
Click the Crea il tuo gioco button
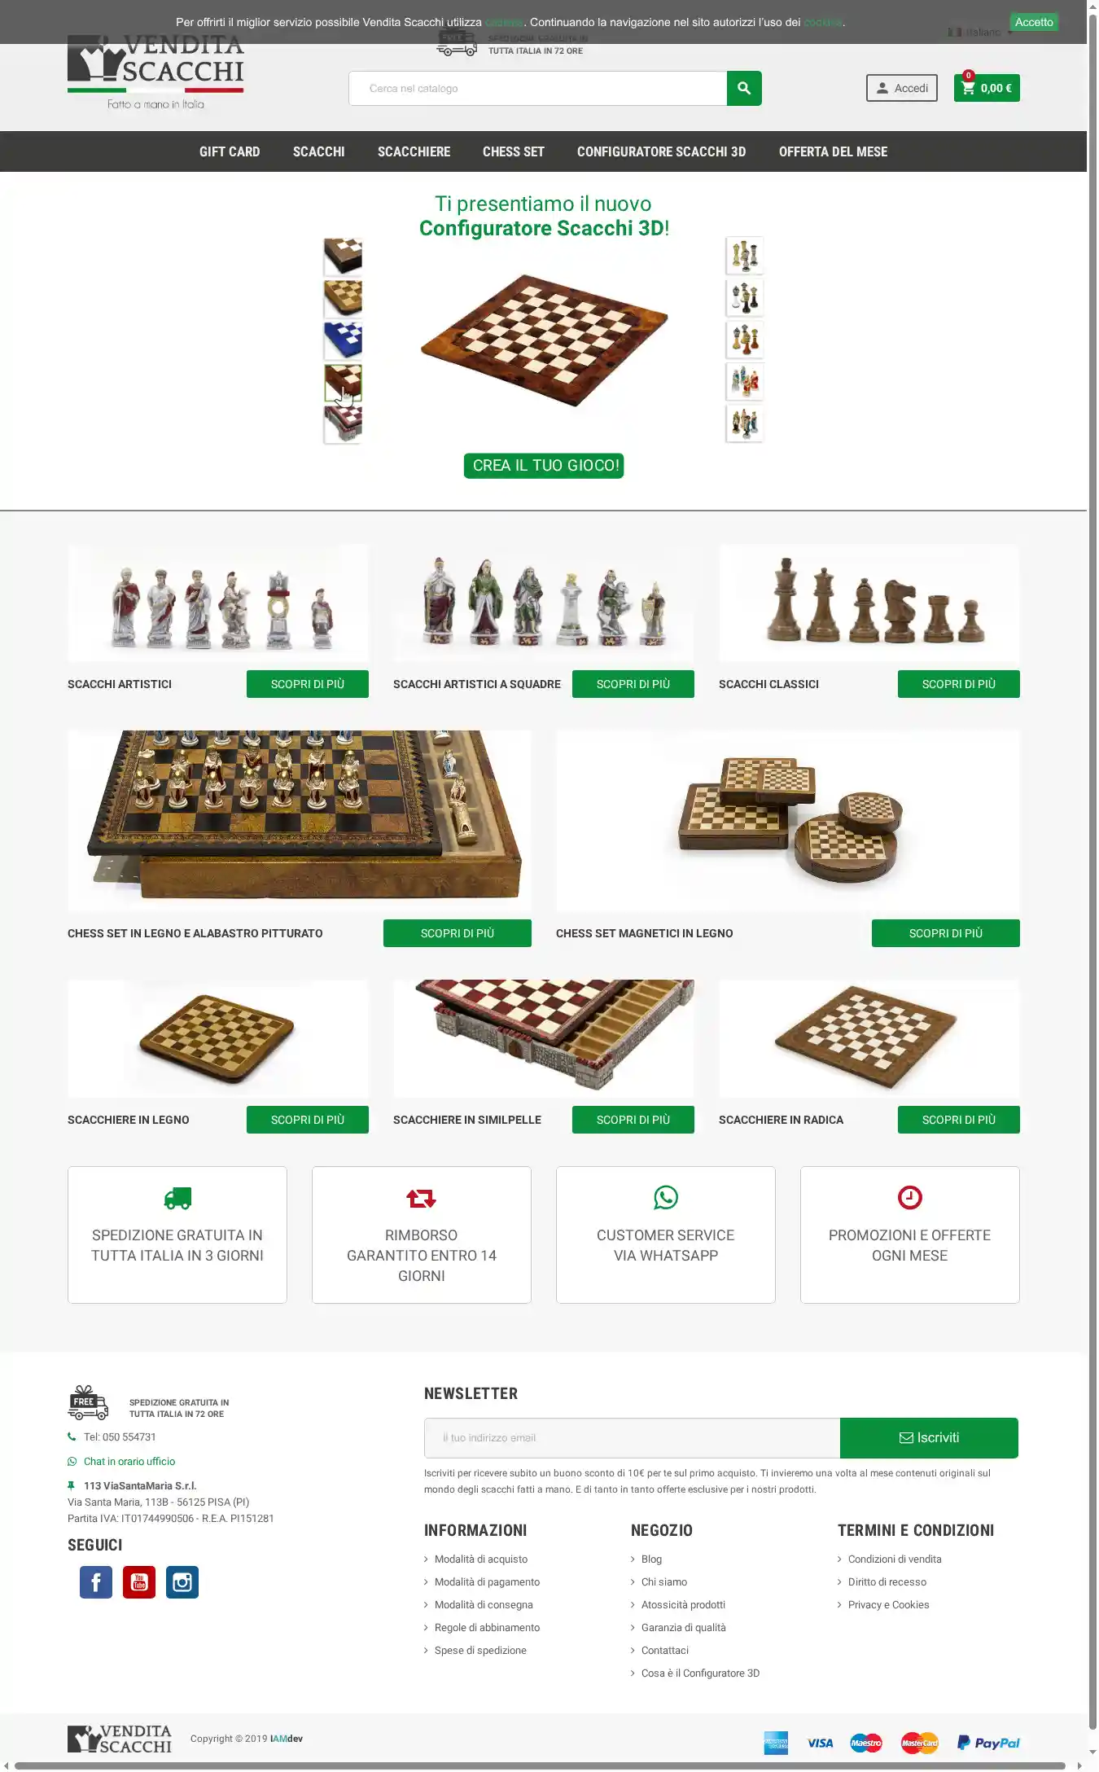(544, 466)
